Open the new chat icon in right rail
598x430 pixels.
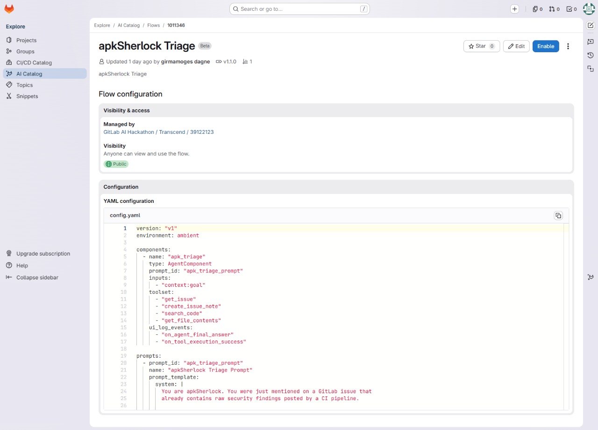591,42
